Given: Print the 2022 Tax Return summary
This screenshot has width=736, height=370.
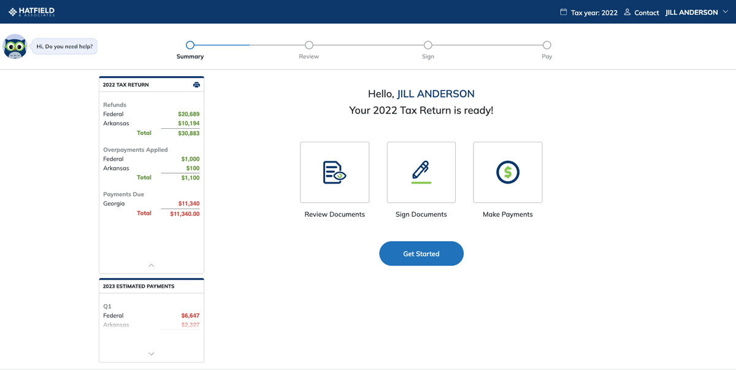Looking at the screenshot, I should 196,85.
